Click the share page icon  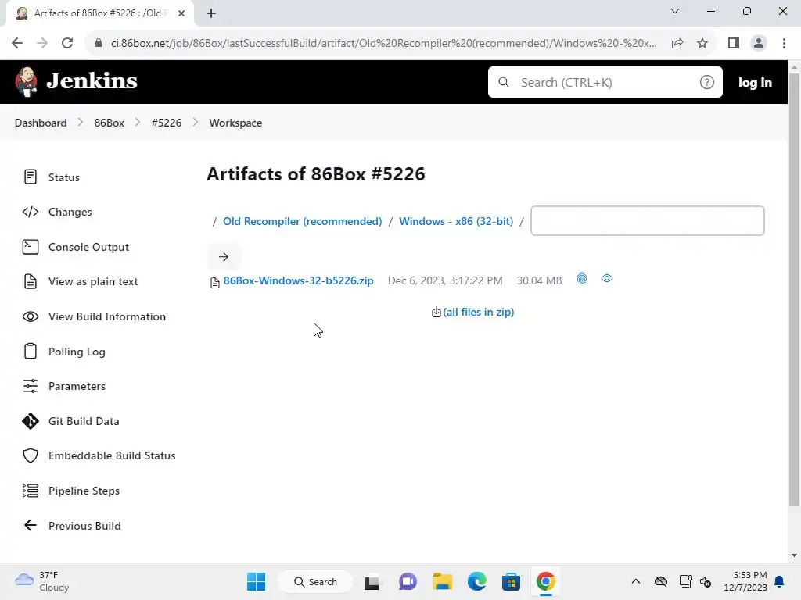coord(677,44)
